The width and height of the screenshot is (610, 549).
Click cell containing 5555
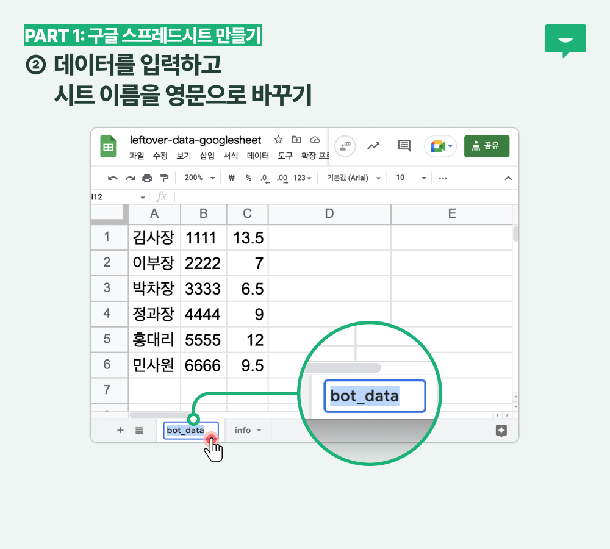point(204,340)
